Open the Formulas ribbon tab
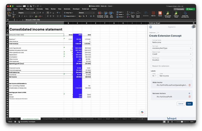Screen dimensions: 202x131 point(39,9)
